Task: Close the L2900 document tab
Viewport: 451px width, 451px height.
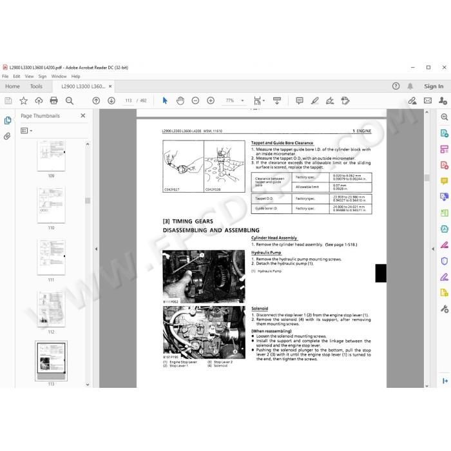Action: point(110,86)
